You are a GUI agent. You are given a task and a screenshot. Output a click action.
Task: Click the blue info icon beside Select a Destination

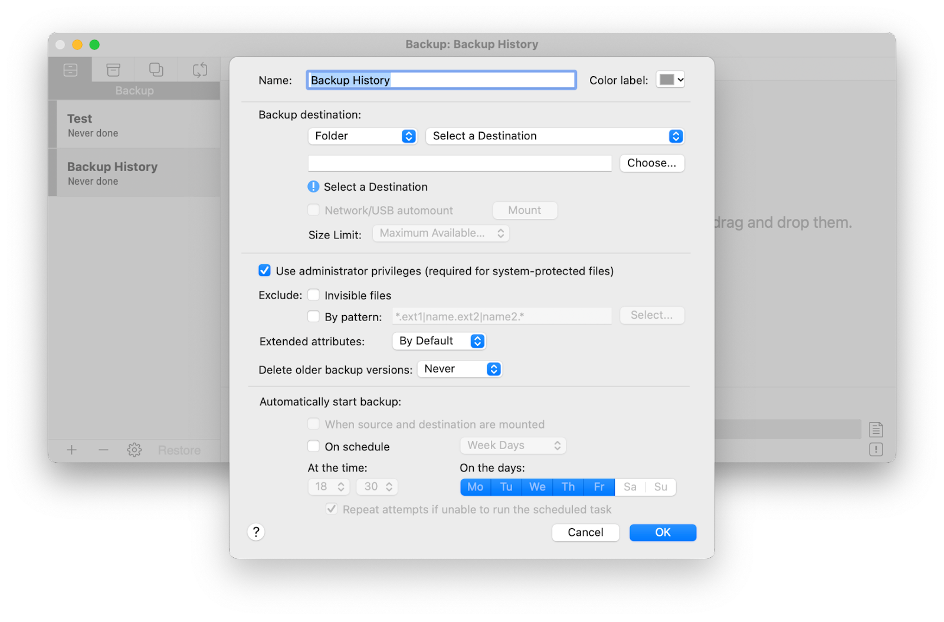click(313, 186)
